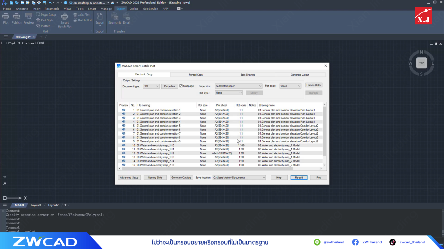This screenshot has height=249, width=444.
Task: Toggle the Multipage checkbox
Action: click(x=181, y=86)
